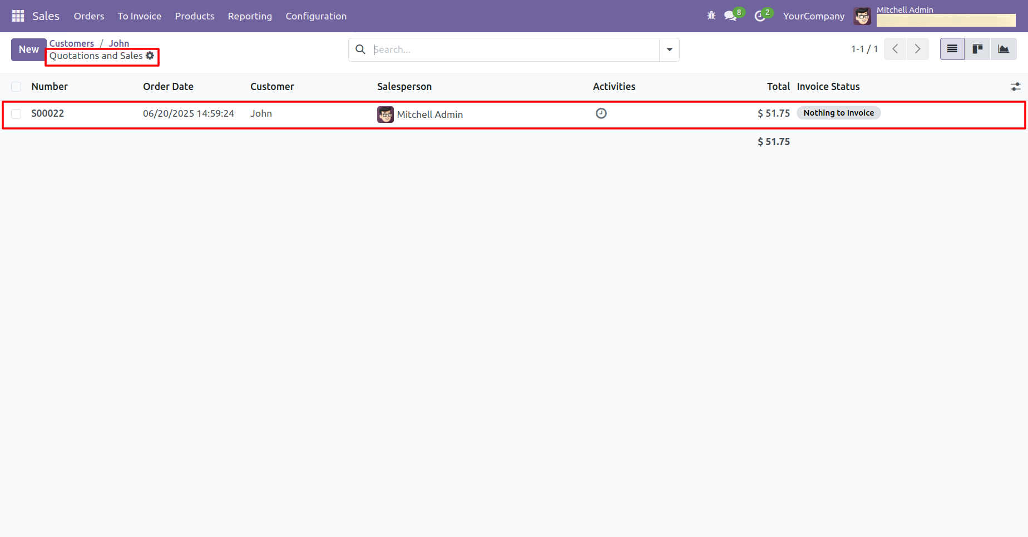Viewport: 1028px width, 537px height.
Task: Expand search filter options dropdown
Action: (x=670, y=49)
